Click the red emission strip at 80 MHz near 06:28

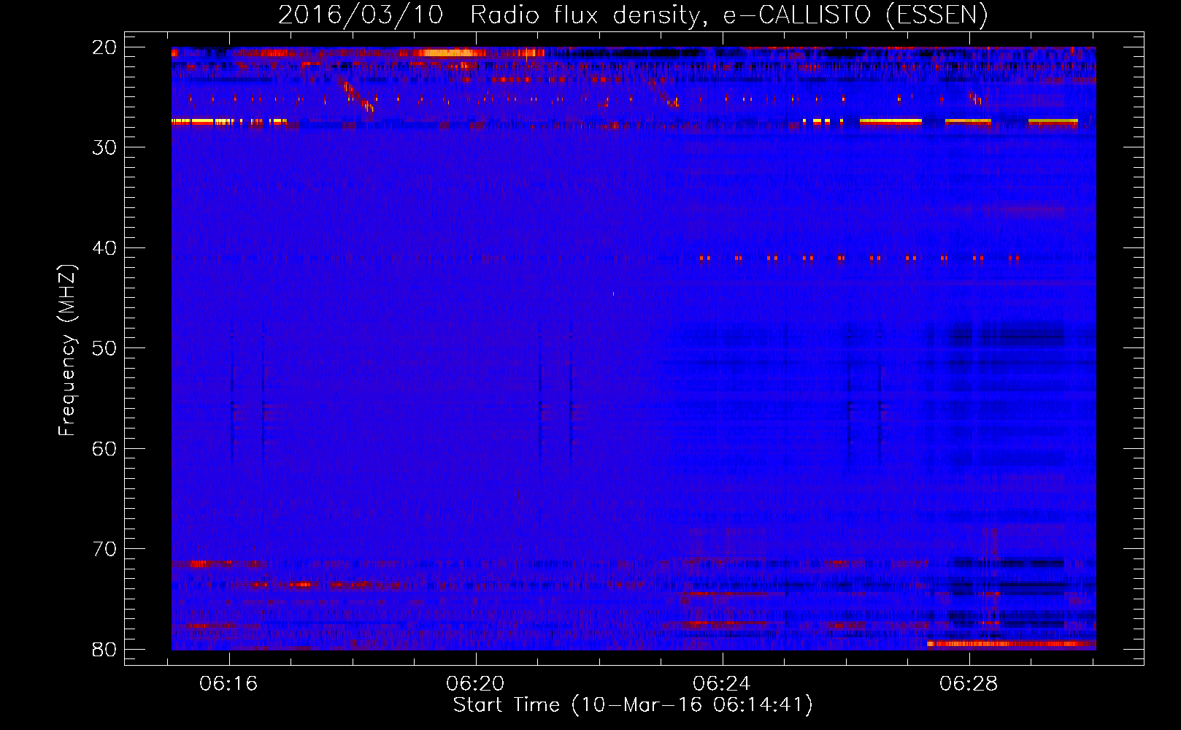coord(1011,643)
